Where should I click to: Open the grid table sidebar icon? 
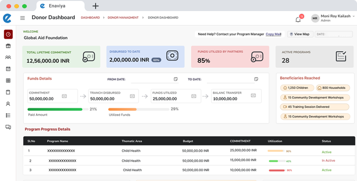tap(8, 81)
